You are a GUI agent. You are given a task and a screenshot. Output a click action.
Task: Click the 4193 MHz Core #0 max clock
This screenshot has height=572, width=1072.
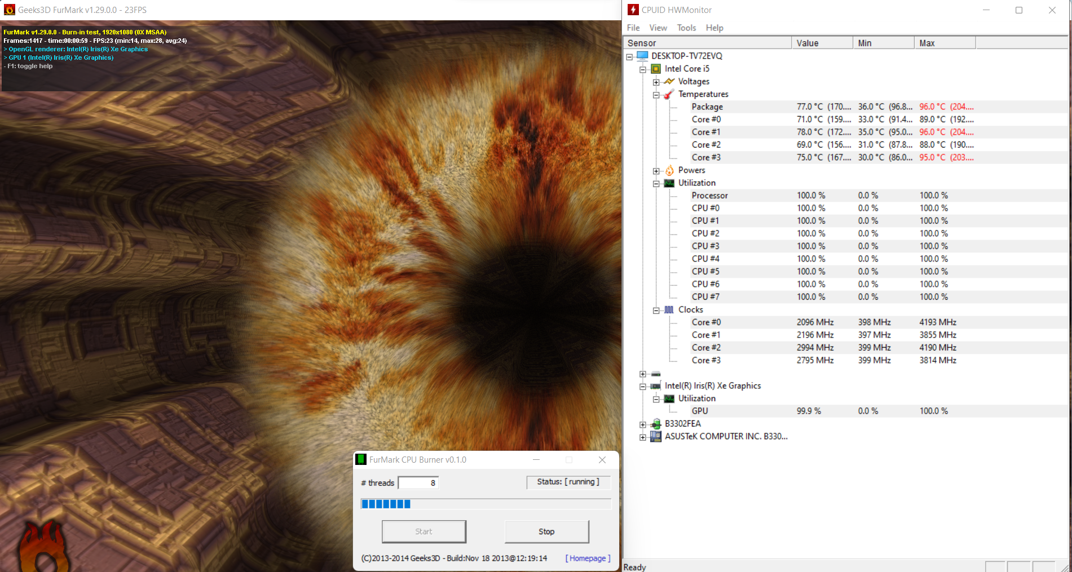[x=938, y=322]
